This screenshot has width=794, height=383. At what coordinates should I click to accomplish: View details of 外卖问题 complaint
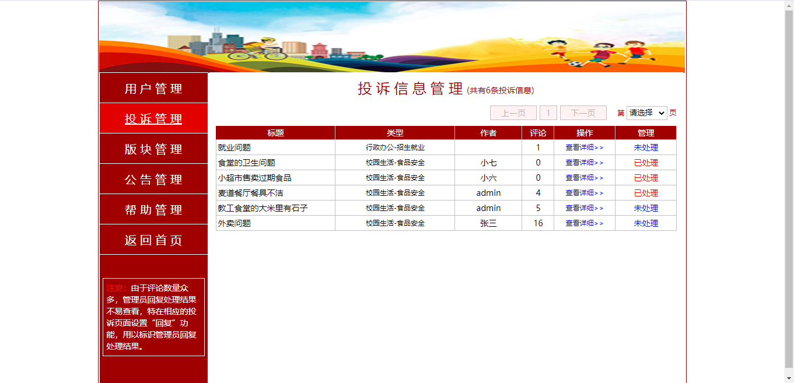[585, 223]
